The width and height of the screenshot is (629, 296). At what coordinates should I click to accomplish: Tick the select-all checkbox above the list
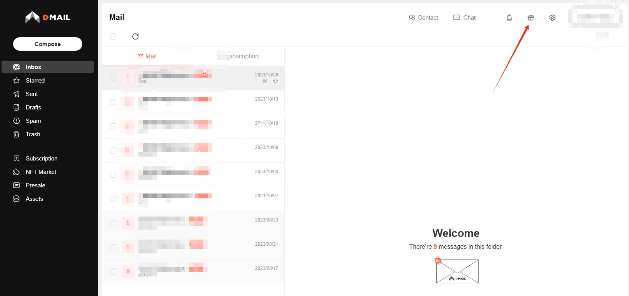tap(113, 36)
